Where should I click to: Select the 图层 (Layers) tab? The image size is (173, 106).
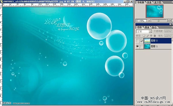[140, 27]
